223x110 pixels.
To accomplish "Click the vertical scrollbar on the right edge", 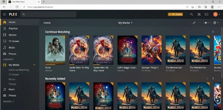I will coord(222,52).
